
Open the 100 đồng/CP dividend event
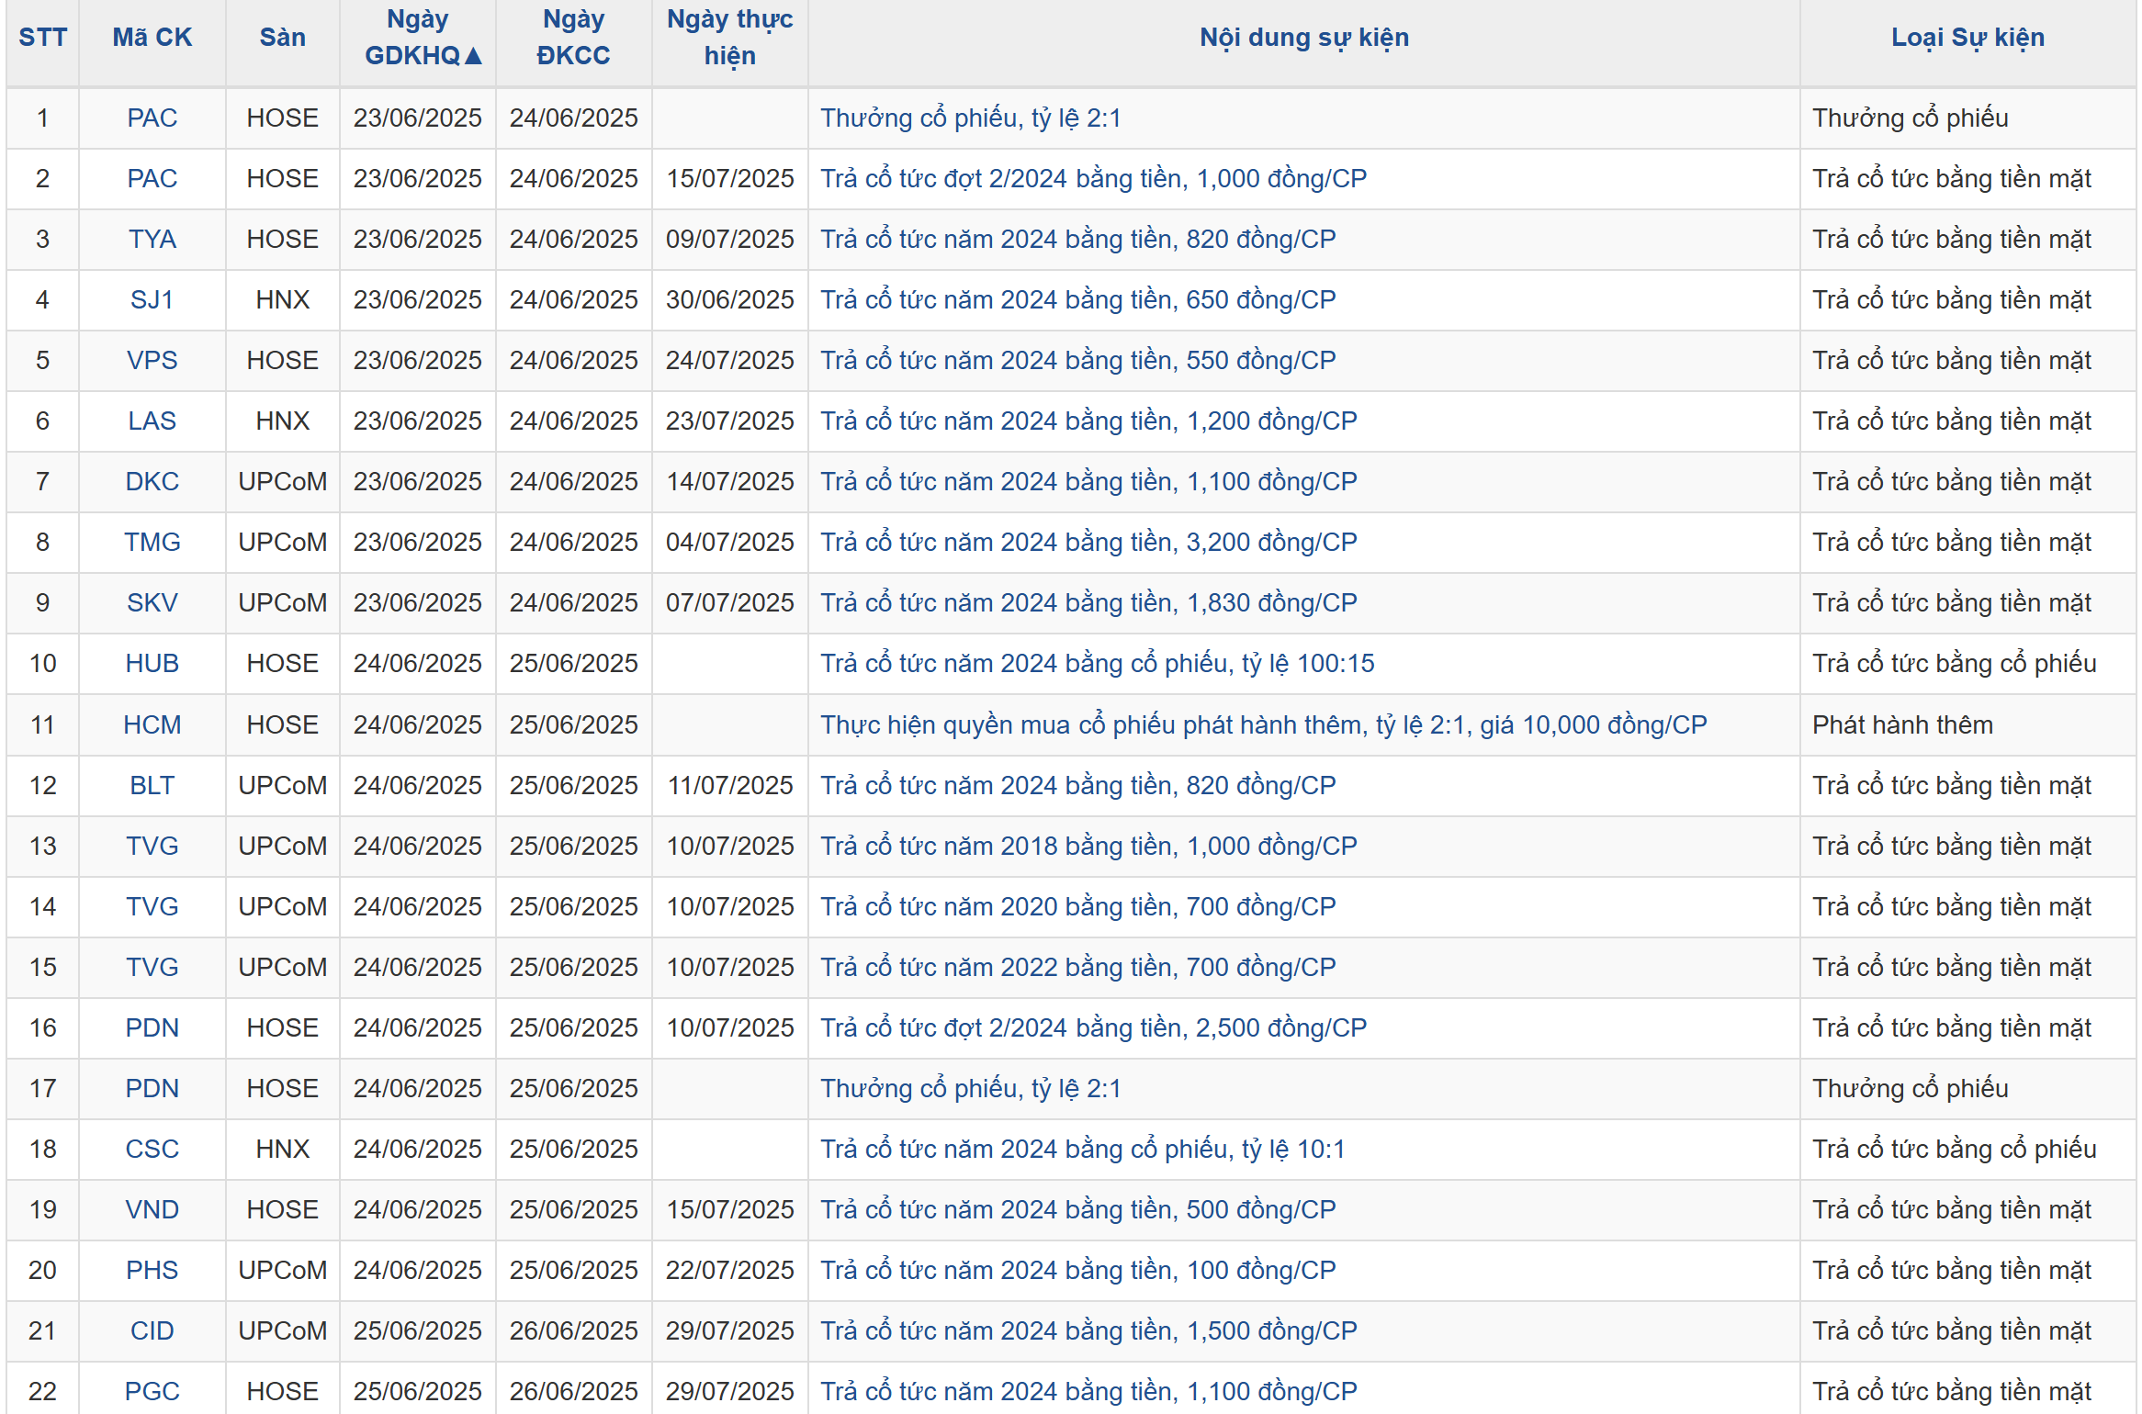(x=1078, y=1271)
